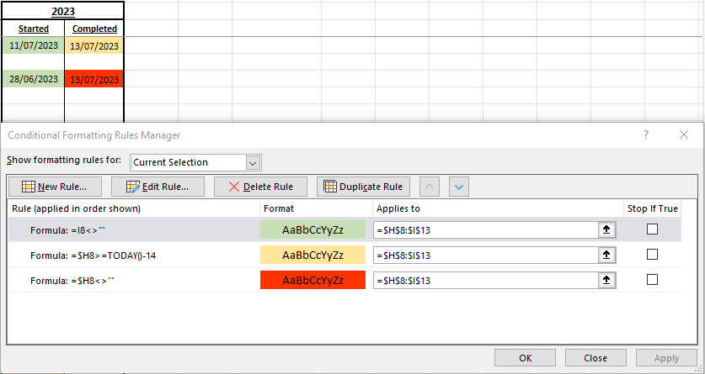705x374 pixels.
Task: Select yellow cell 13/07/2023
Action: 94,45
